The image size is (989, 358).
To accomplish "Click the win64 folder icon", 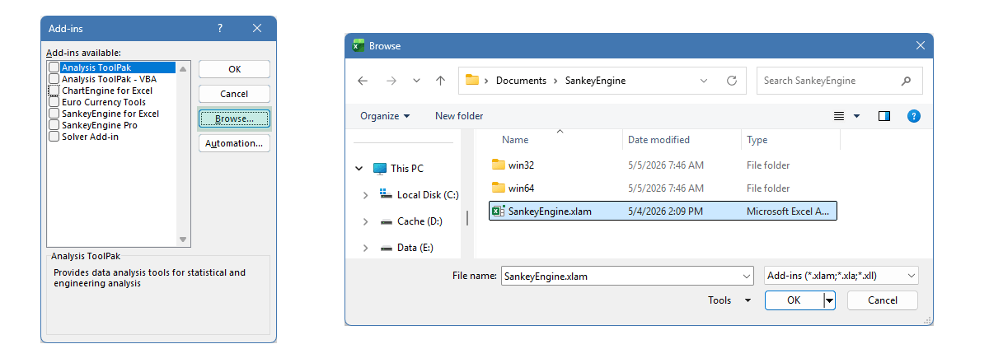I will 498,188.
